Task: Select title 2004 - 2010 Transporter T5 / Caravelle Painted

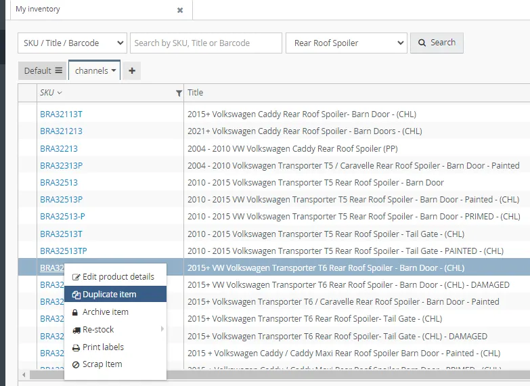Action: [353, 165]
